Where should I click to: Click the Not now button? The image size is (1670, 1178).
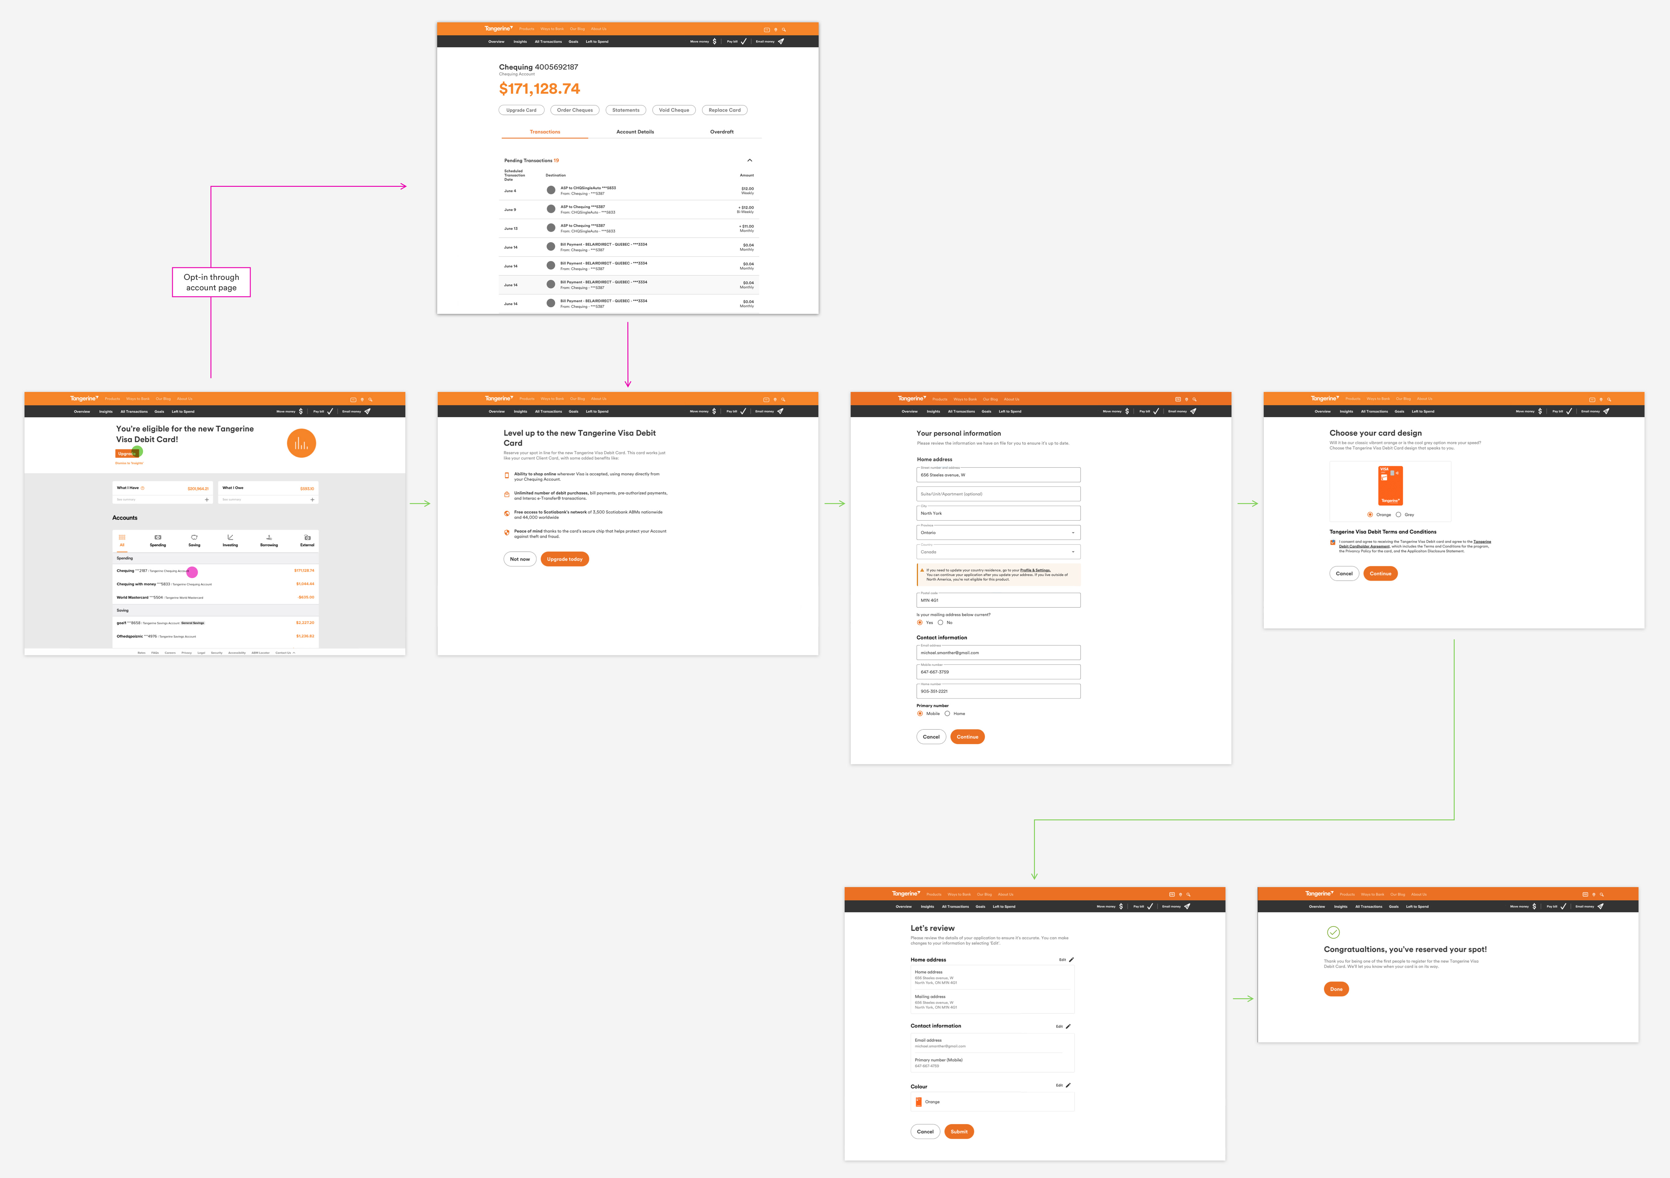[520, 559]
